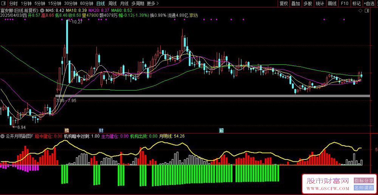Click the 10.27 high price label
The height and width of the screenshot is (195, 378).
77,22
